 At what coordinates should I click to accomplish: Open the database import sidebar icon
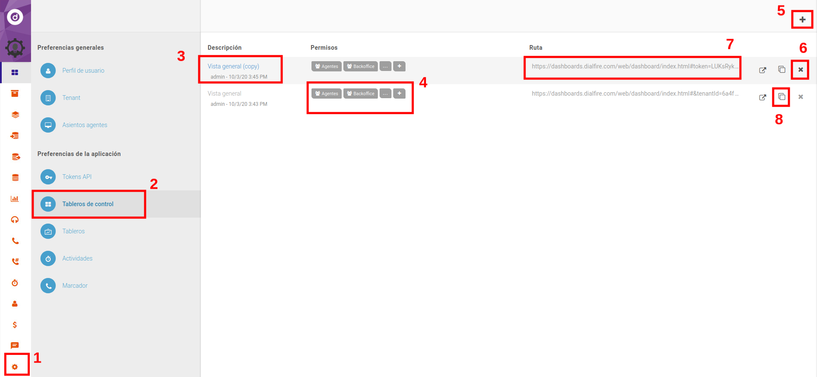pyautogui.click(x=15, y=136)
